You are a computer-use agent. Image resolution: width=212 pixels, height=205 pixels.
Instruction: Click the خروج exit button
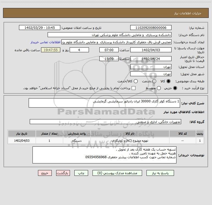pos(45,173)
